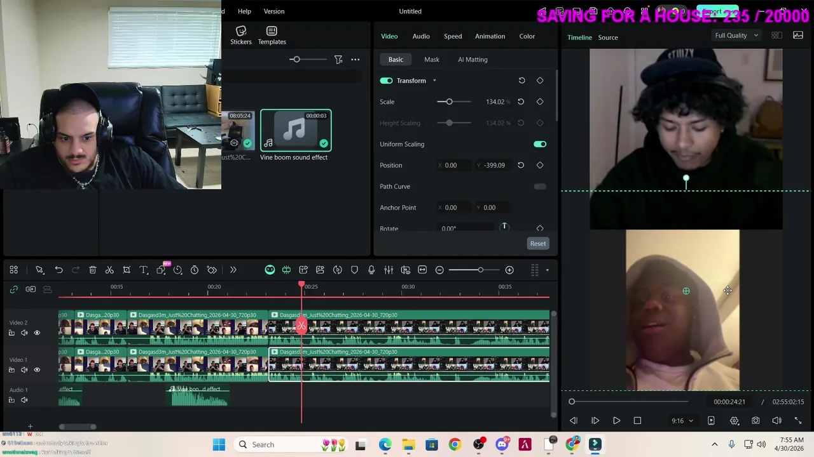Switch preview to Source tab

coord(607,37)
